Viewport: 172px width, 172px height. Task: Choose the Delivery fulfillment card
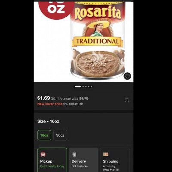83,160
